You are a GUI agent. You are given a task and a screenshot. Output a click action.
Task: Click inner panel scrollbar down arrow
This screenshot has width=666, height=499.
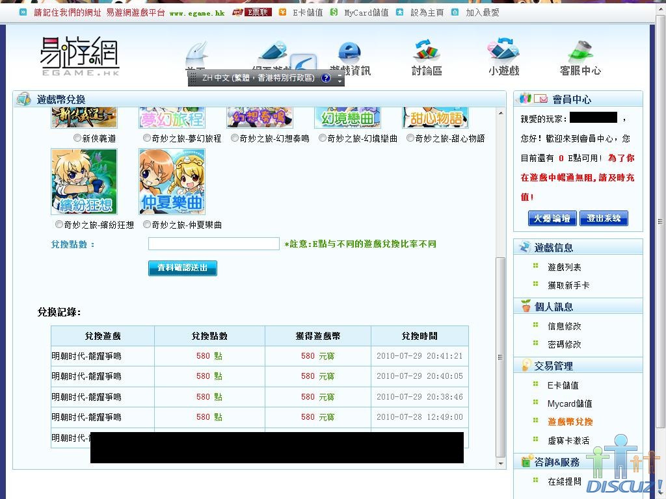click(x=501, y=463)
